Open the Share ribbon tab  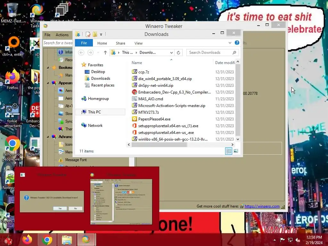click(x=120, y=43)
